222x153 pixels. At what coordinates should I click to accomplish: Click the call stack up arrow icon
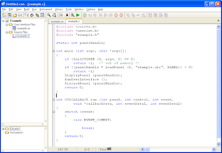[128, 15]
